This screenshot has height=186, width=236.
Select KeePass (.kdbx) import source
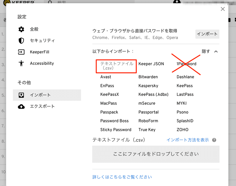[153, 95]
